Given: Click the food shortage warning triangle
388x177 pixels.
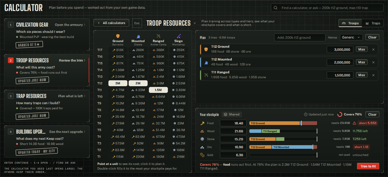Looking at the screenshot, I should point(354,123).
